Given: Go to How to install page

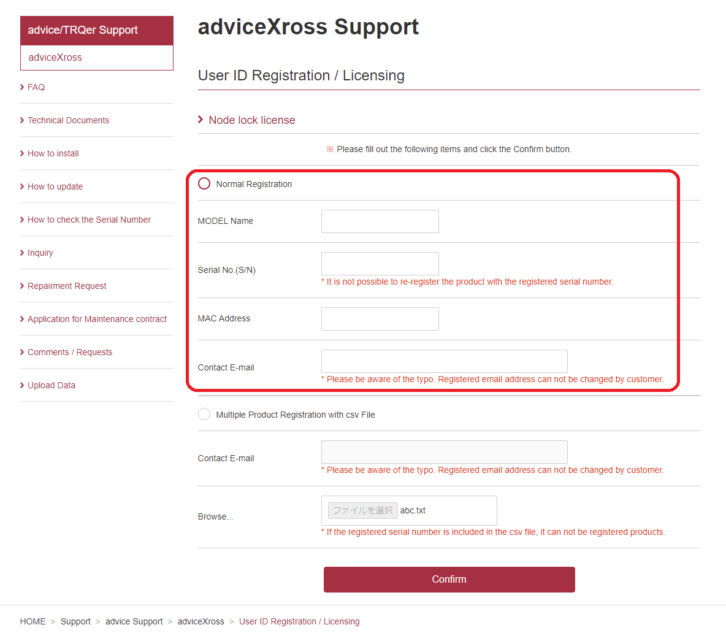Looking at the screenshot, I should click(x=53, y=153).
